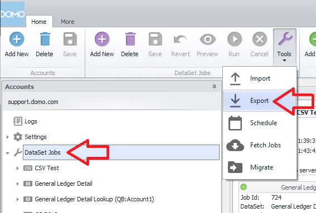Click the Import upload arrow icon
316x213 pixels.
[x=235, y=78]
